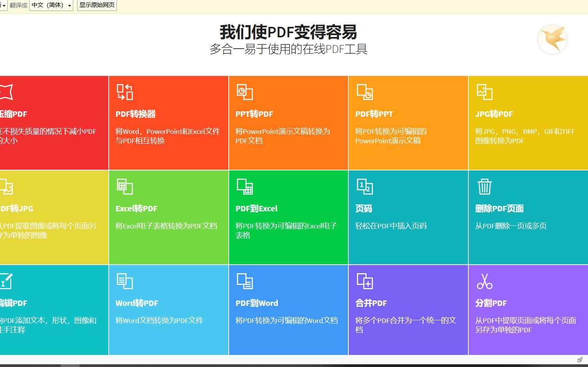Click description 将JPG，PNG，BMP，GIF和TIFF图像转换为PDF
This screenshot has height=367, width=588.
(525, 136)
